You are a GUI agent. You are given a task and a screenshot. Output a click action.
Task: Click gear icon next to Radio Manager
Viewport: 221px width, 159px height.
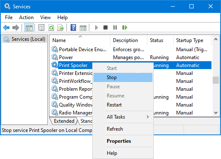55,112
